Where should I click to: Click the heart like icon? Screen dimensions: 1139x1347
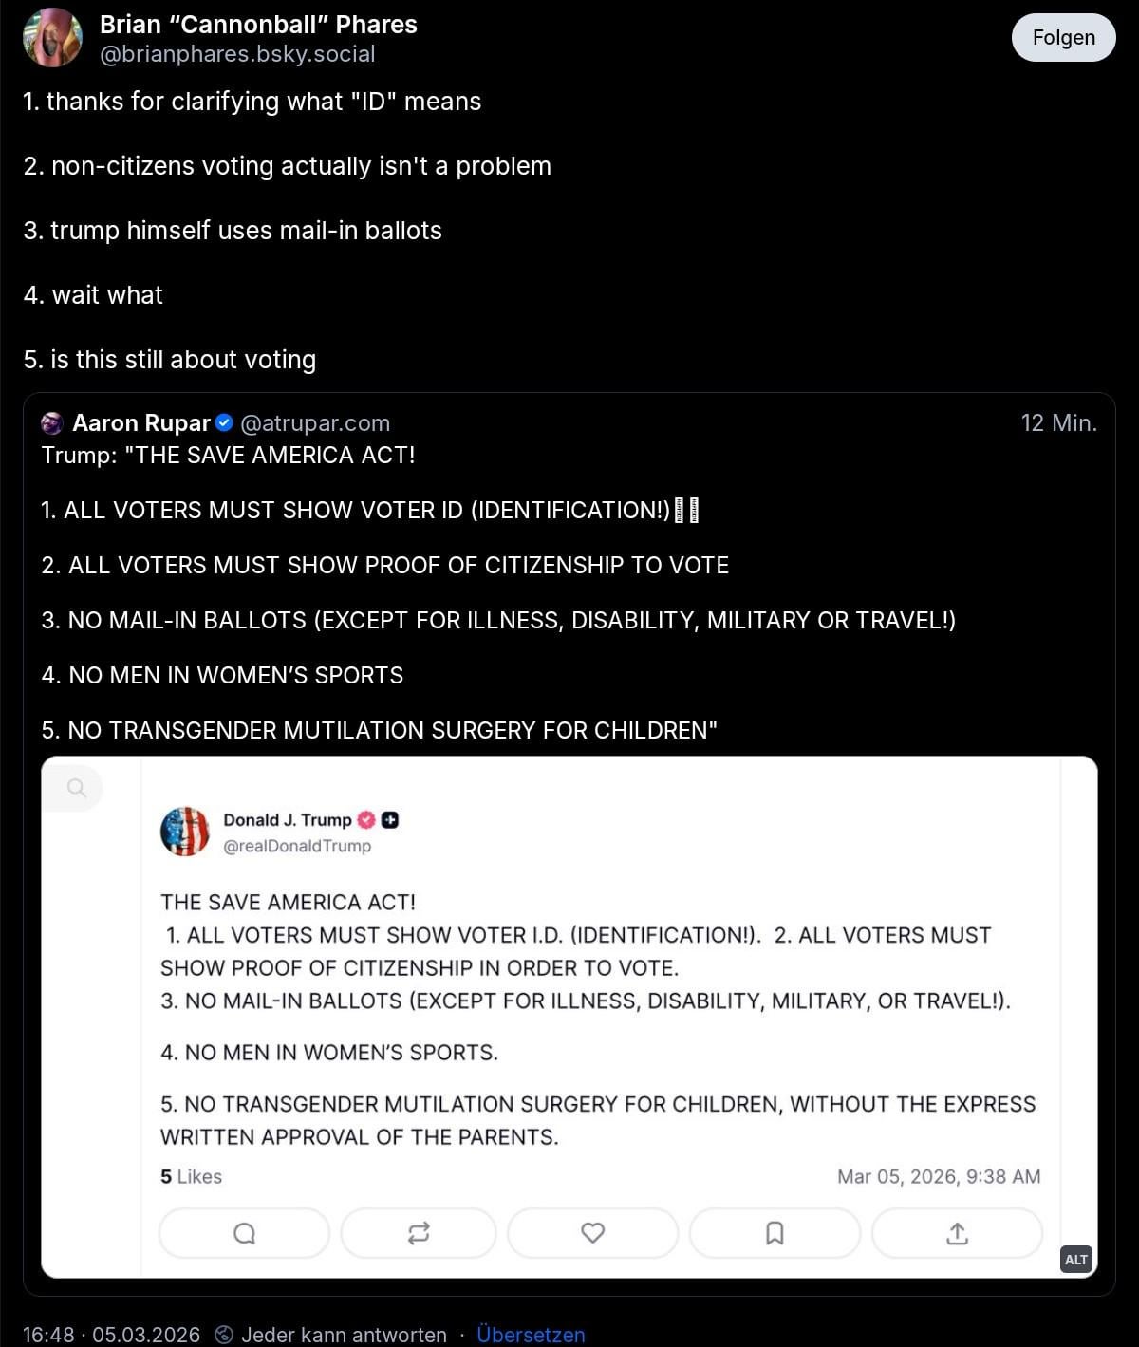pyautogui.click(x=592, y=1233)
